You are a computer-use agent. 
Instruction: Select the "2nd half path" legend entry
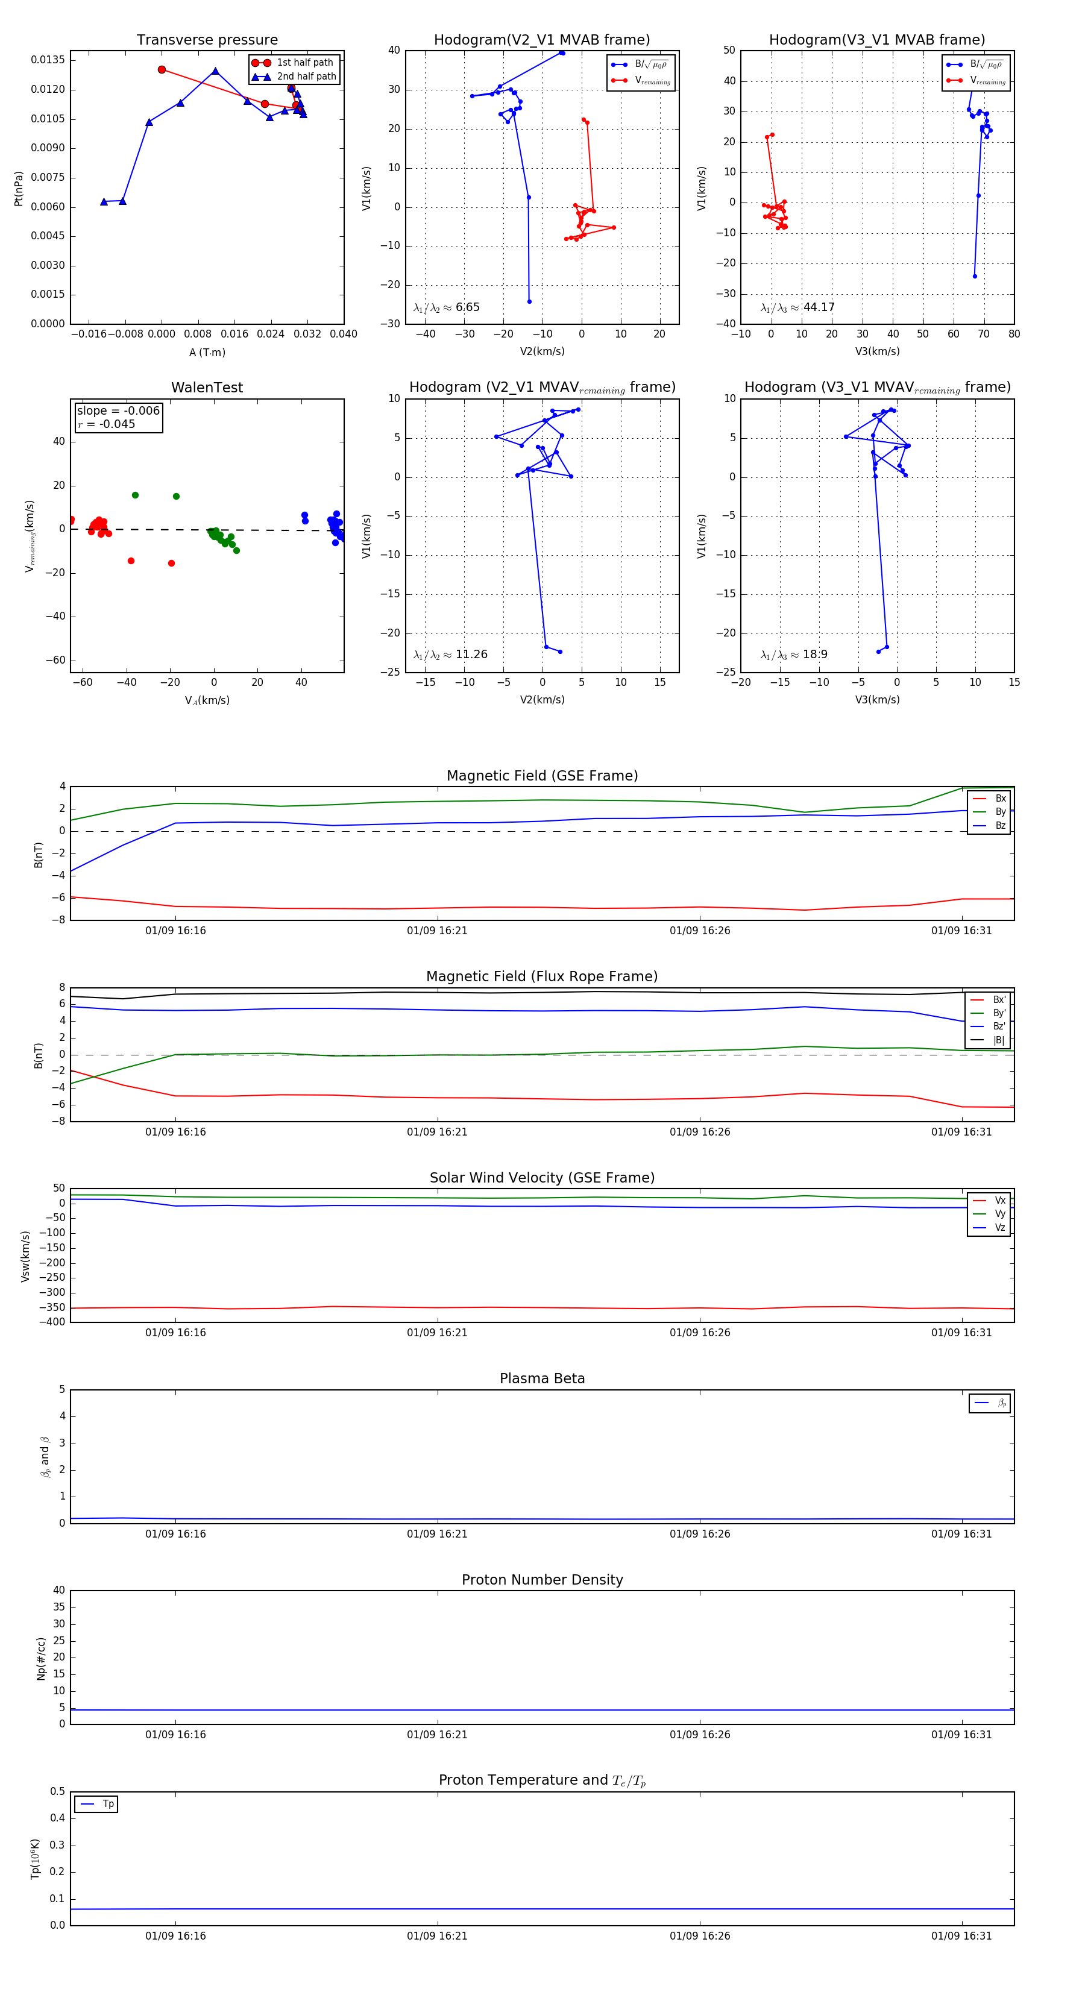[294, 77]
